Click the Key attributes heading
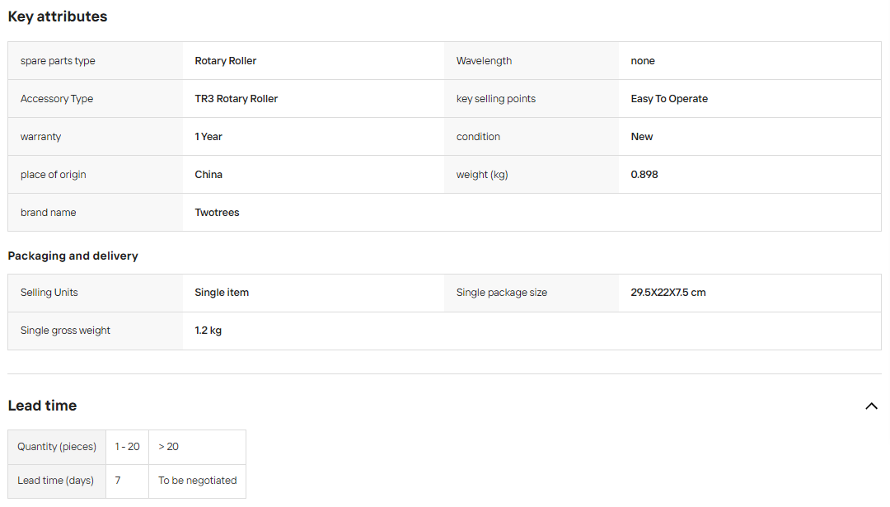 pyautogui.click(x=58, y=16)
